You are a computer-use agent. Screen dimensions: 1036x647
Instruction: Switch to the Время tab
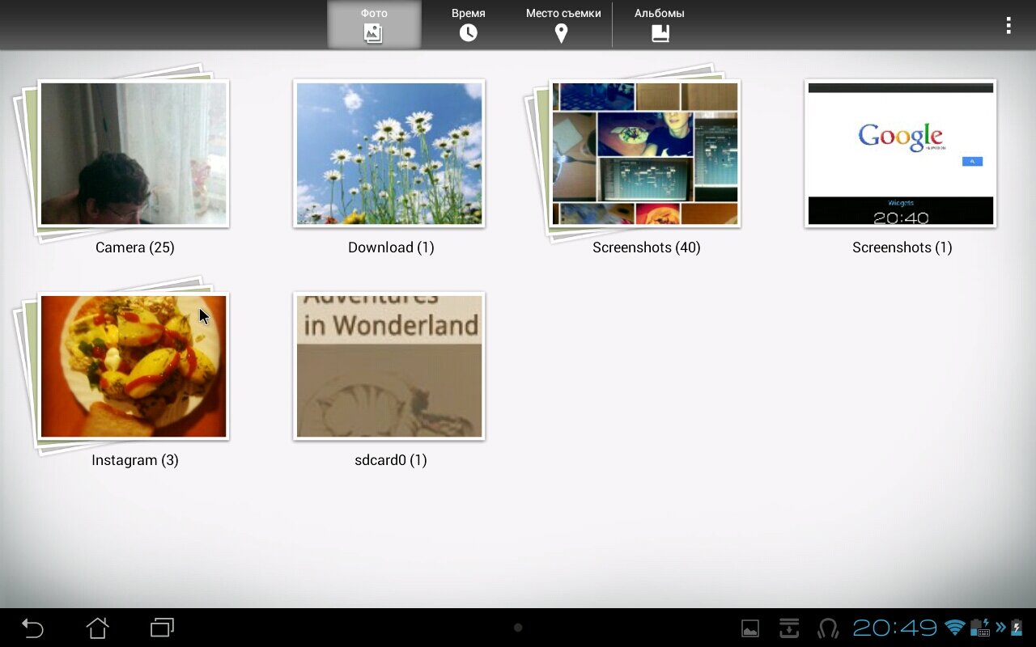pos(468,24)
